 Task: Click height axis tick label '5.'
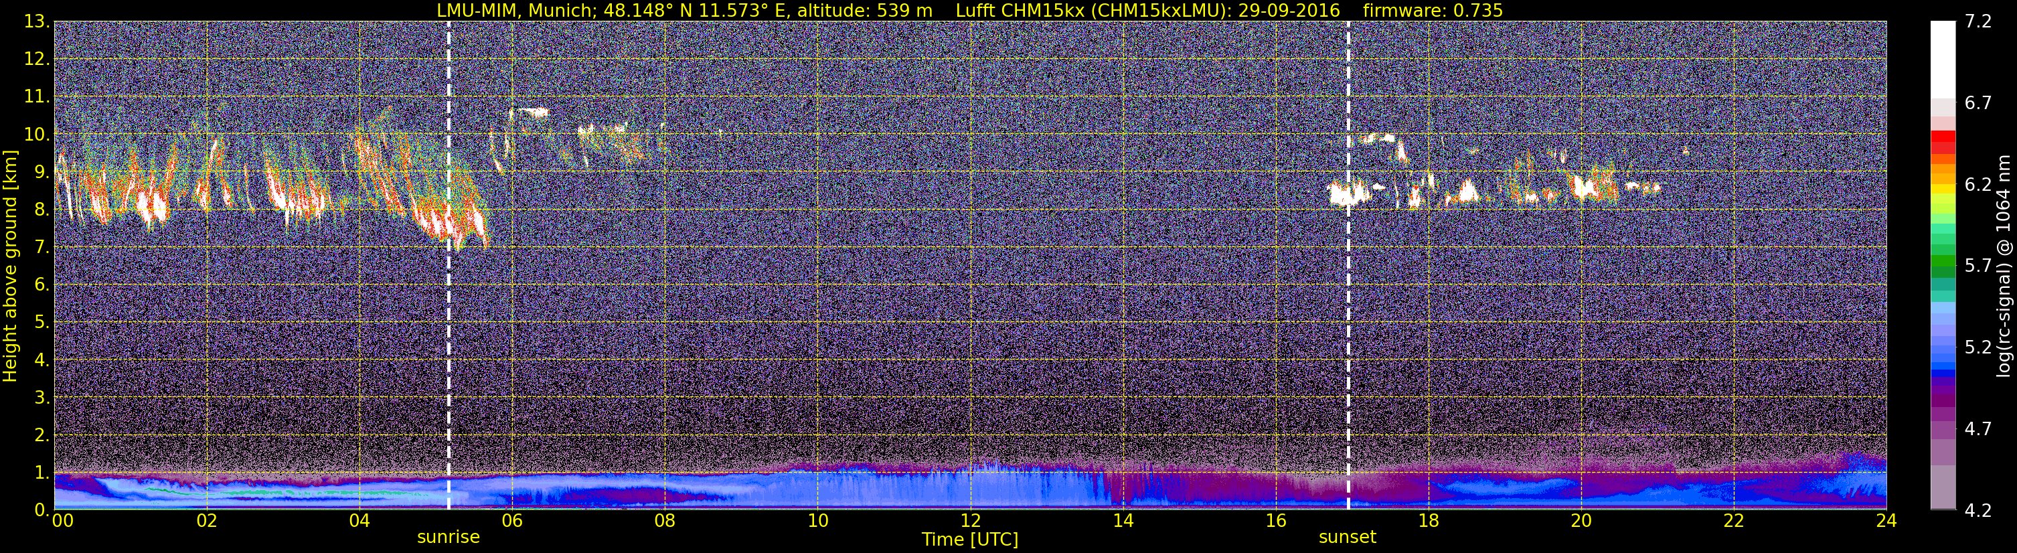click(42, 322)
